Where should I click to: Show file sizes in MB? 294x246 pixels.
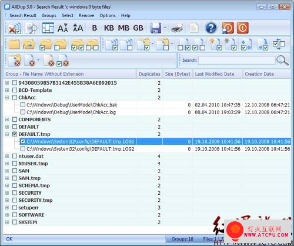pyautogui.click(x=123, y=28)
